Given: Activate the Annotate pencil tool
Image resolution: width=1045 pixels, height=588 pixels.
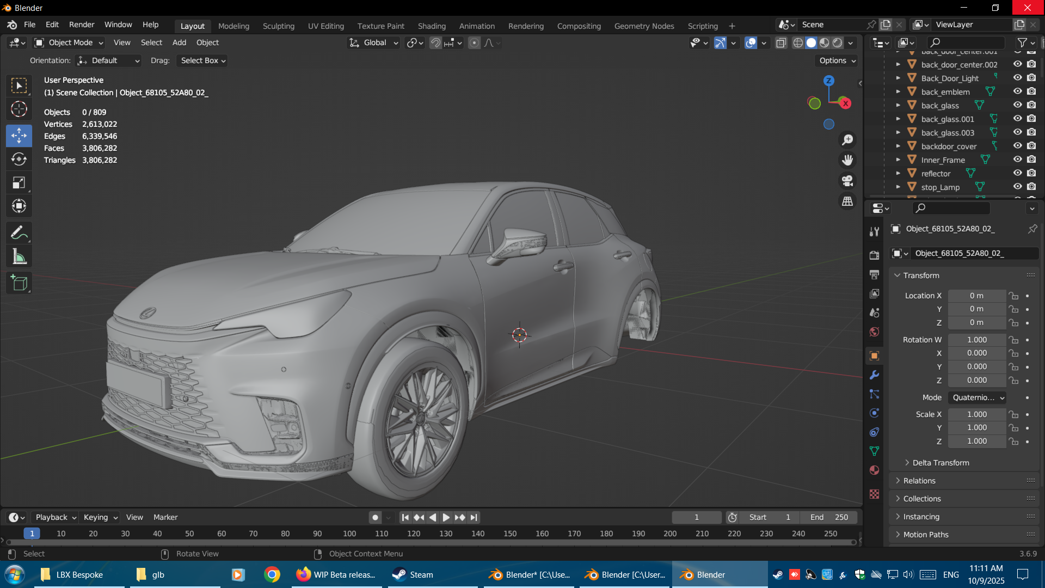Looking at the screenshot, I should [x=19, y=233].
